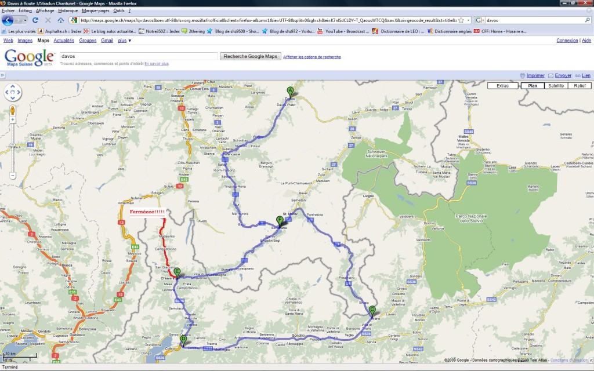Image resolution: width=594 pixels, height=371 pixels.
Task: Expand the Google 'plus' services dropdown
Action: click(124, 41)
